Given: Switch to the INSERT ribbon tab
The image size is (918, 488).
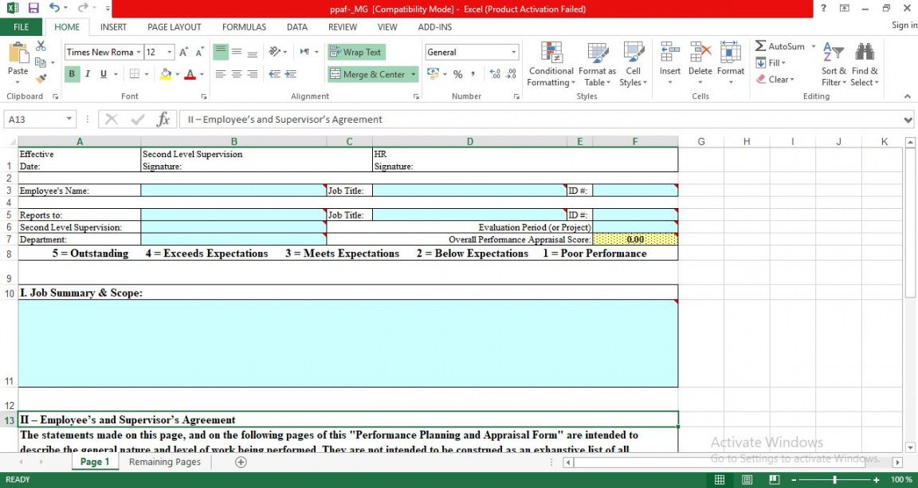Looking at the screenshot, I should tap(113, 27).
